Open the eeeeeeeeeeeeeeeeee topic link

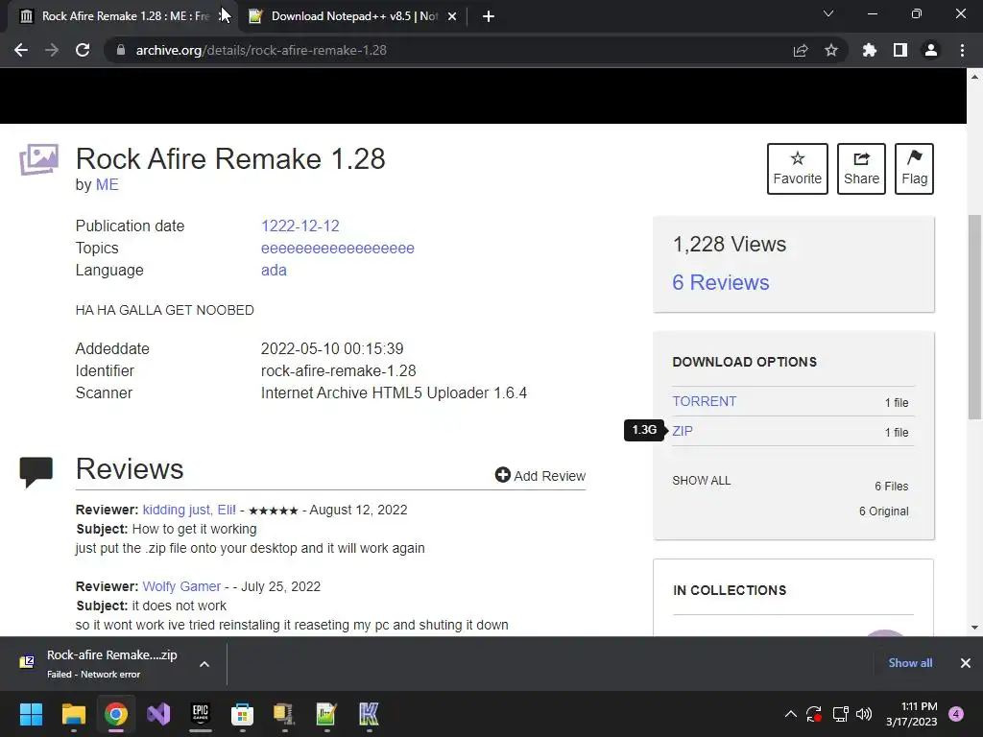(337, 249)
